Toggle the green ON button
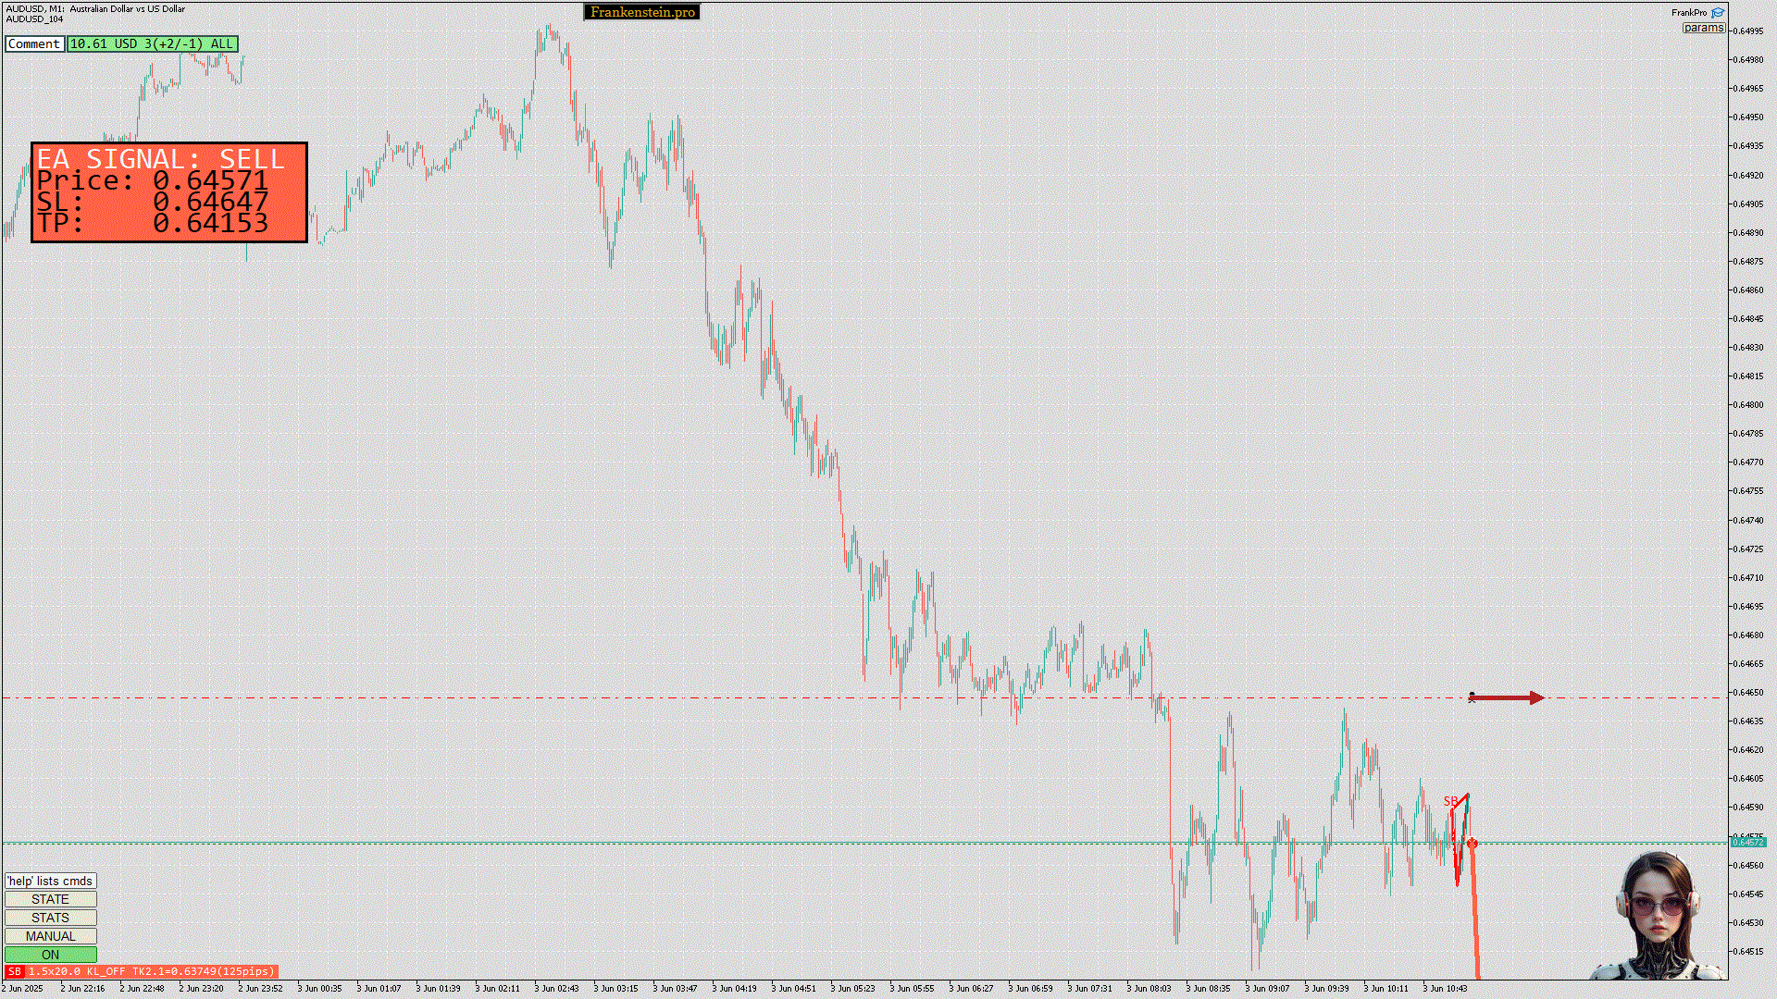This screenshot has width=1777, height=999. [x=50, y=955]
